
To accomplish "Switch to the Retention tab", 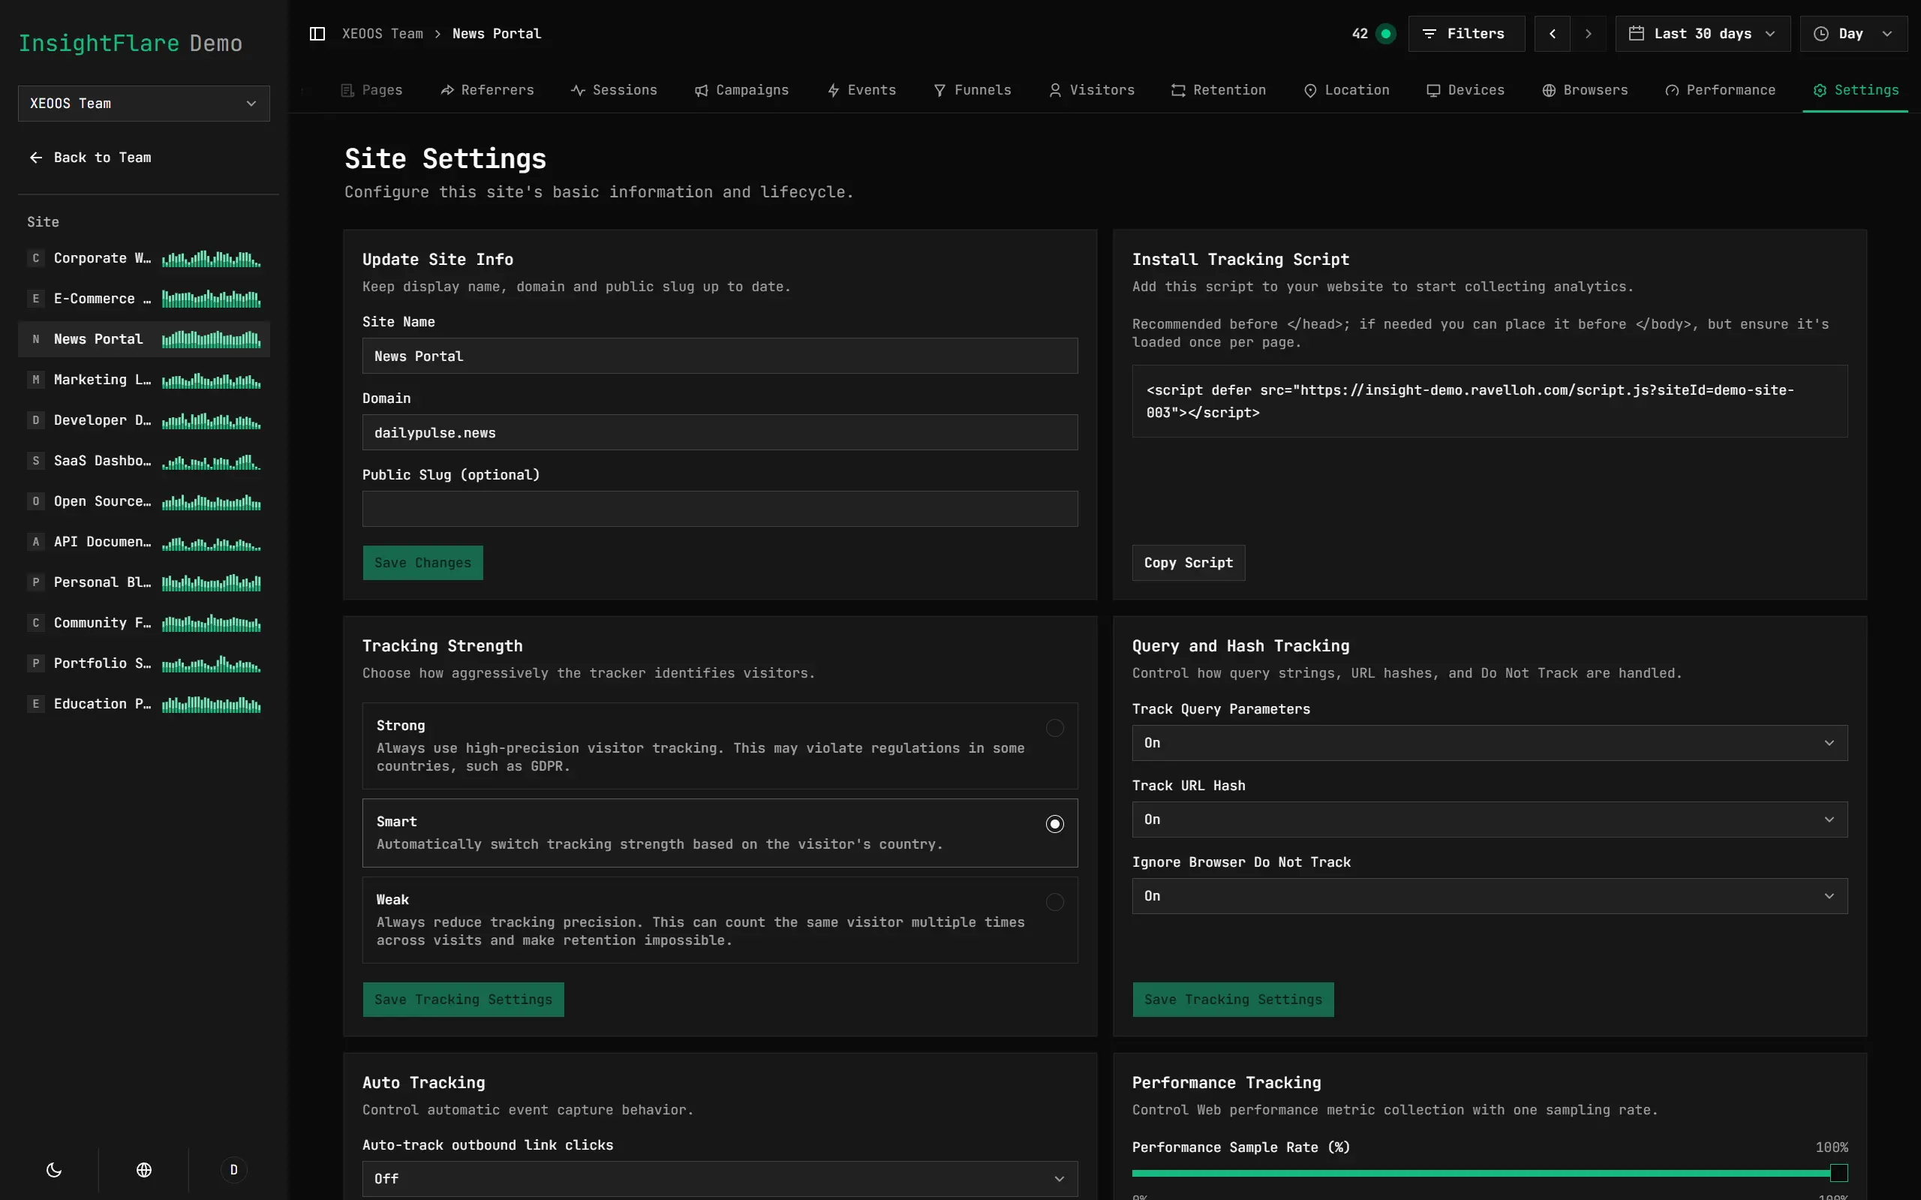I will click(x=1219, y=91).
